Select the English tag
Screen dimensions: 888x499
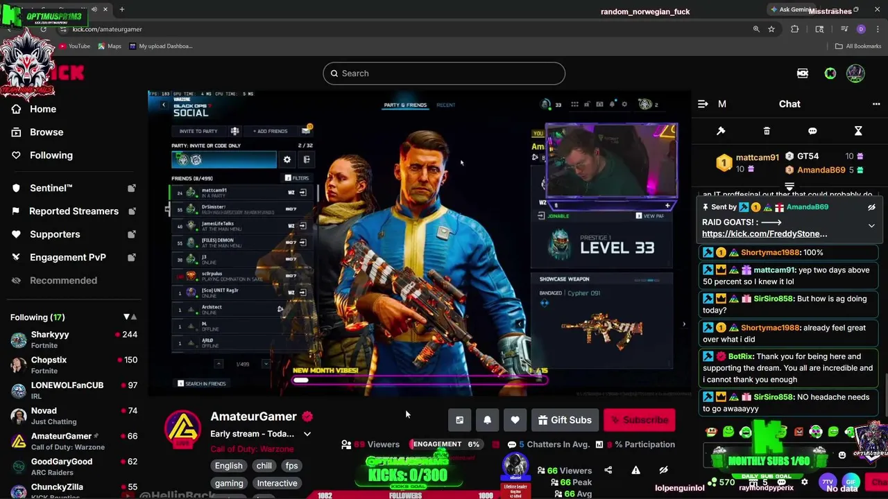(228, 466)
